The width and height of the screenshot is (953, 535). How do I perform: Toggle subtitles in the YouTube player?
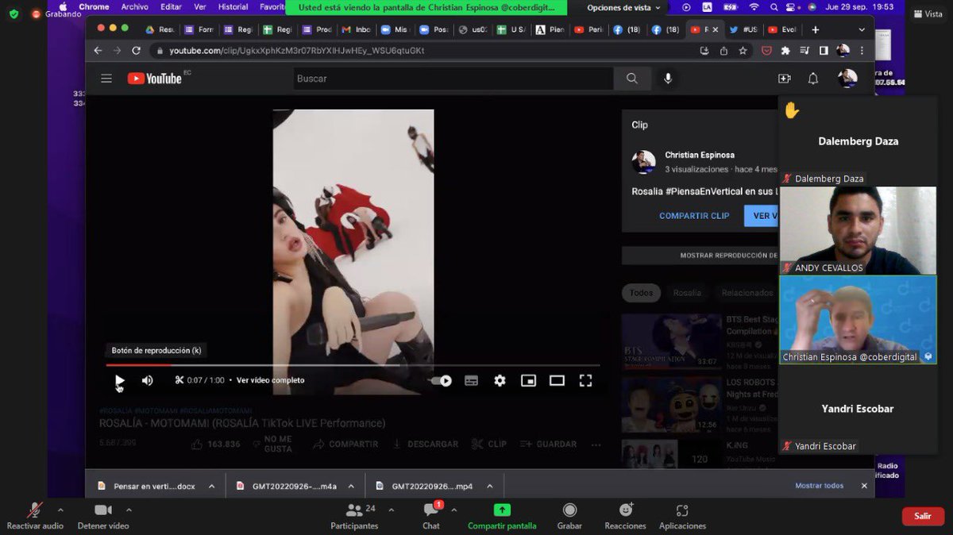click(471, 380)
